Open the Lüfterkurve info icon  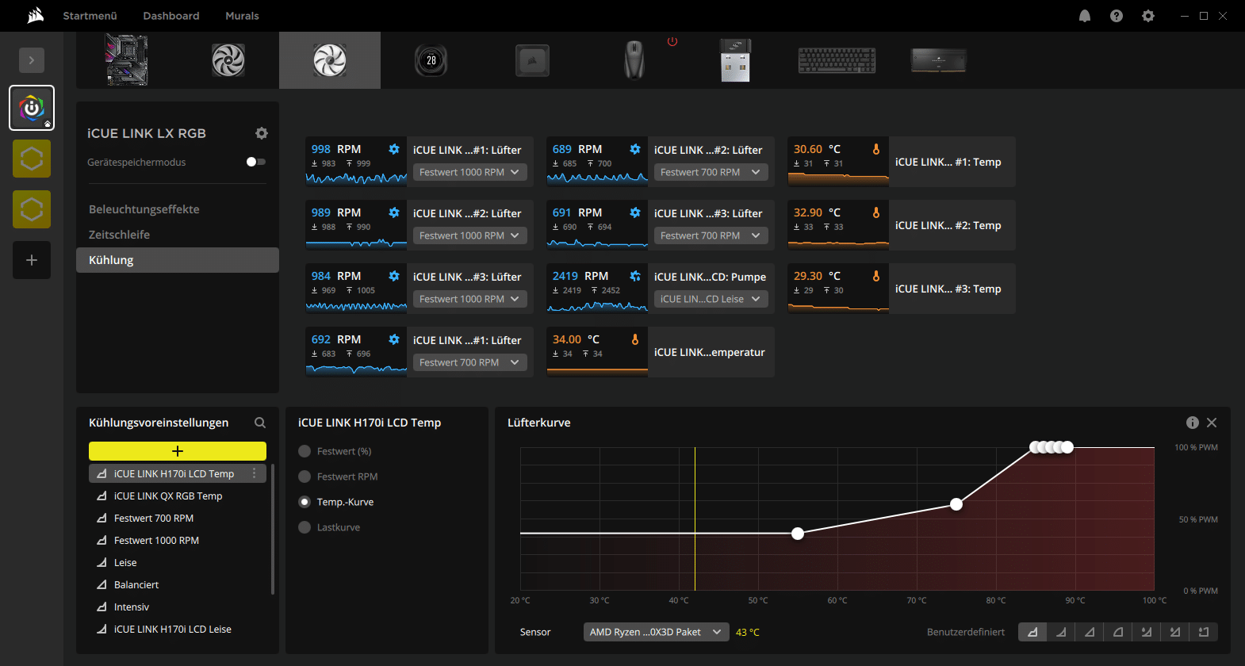click(1192, 423)
